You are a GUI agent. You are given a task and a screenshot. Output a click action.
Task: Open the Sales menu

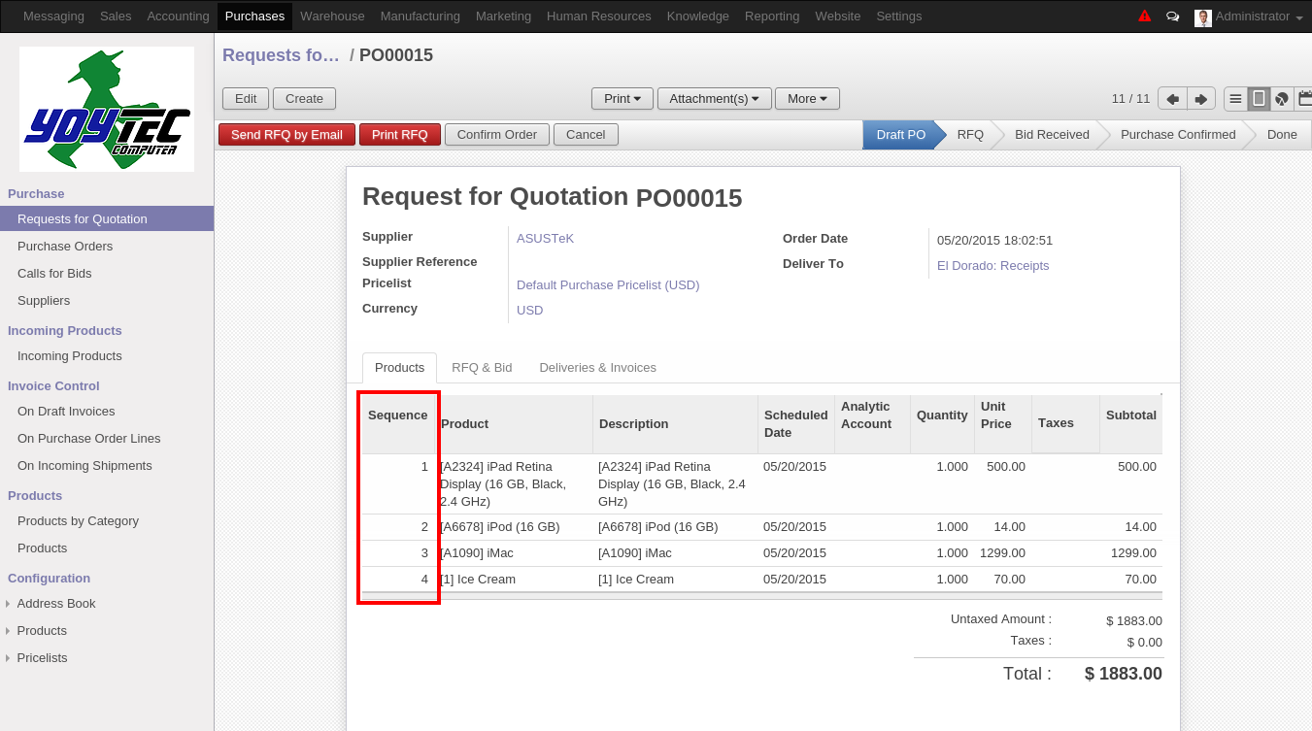(116, 17)
